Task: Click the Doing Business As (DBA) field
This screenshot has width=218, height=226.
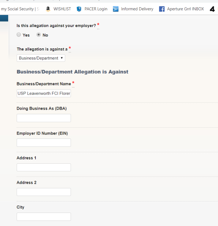Action: click(x=44, y=118)
